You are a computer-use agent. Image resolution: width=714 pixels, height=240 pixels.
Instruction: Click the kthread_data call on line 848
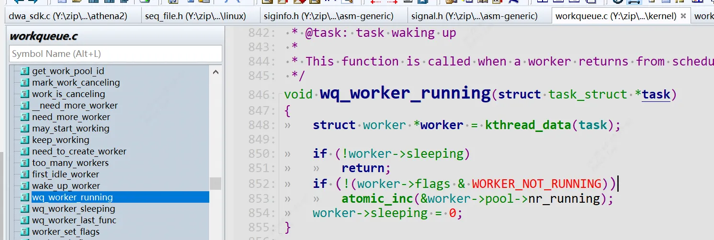coord(527,125)
